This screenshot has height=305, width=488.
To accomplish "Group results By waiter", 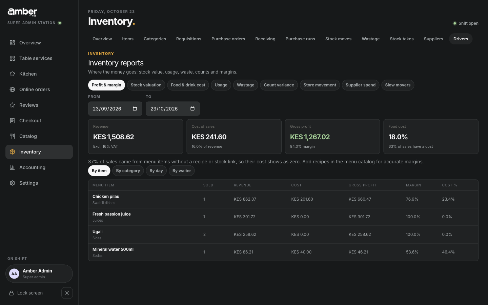I will pyautogui.click(x=182, y=171).
